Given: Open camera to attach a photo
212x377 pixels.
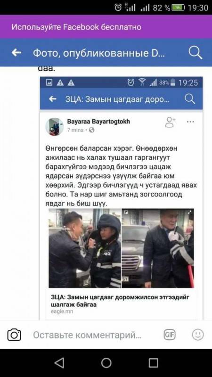Looking at the screenshot, I should tap(14, 335).
